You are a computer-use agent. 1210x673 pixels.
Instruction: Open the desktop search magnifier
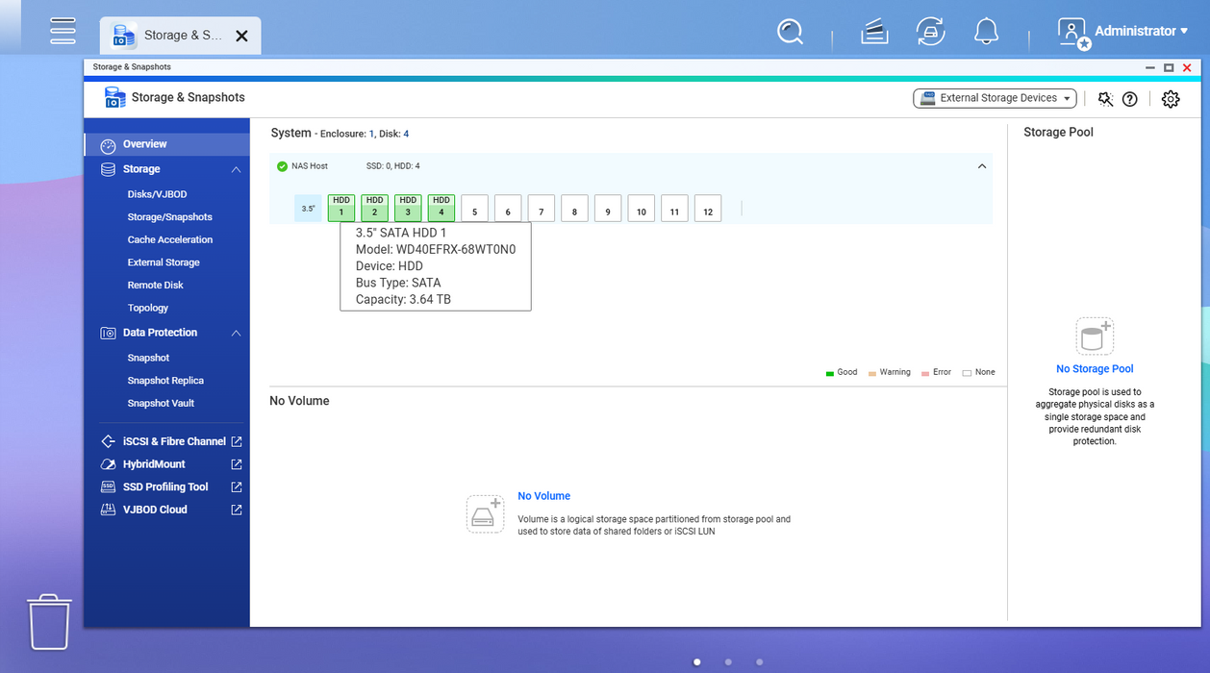[790, 32]
